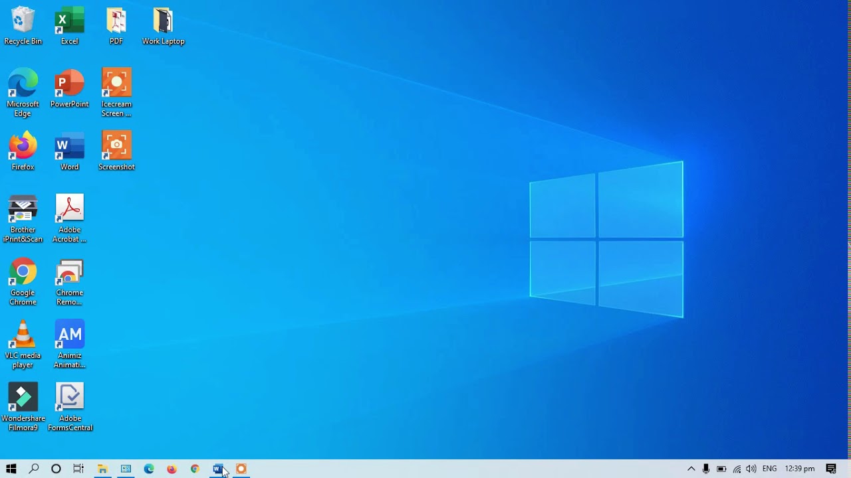851x478 pixels.
Task: Select the PDF folder on desktop
Action: click(x=116, y=27)
